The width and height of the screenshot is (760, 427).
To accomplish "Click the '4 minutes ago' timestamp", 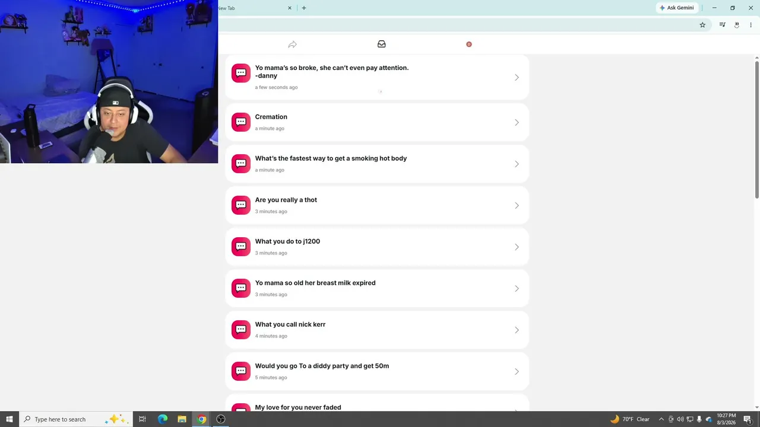I will pyautogui.click(x=271, y=336).
